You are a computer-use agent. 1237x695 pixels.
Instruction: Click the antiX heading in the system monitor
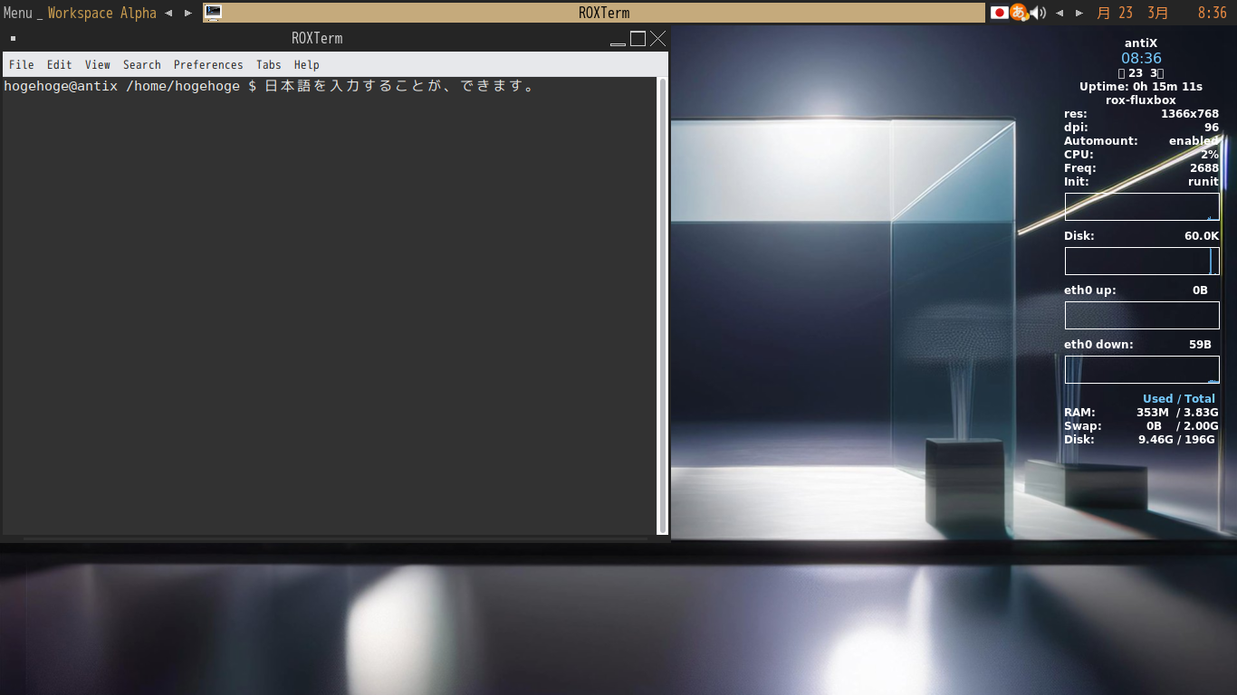pos(1141,43)
